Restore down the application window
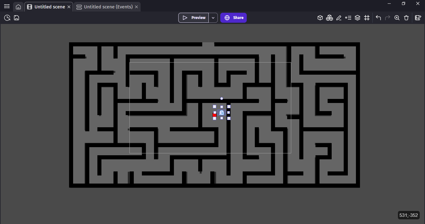 tap(404, 3)
